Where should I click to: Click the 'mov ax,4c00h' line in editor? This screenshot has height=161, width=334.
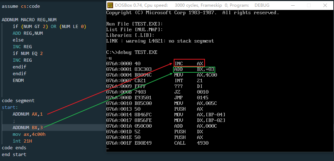tap(29, 134)
